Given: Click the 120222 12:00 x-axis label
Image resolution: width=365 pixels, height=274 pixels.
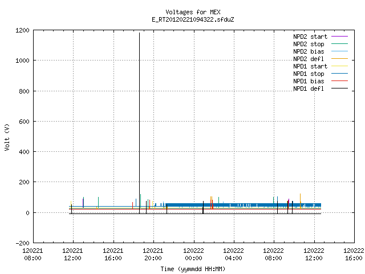Looking at the screenshot, I should 314,255.
